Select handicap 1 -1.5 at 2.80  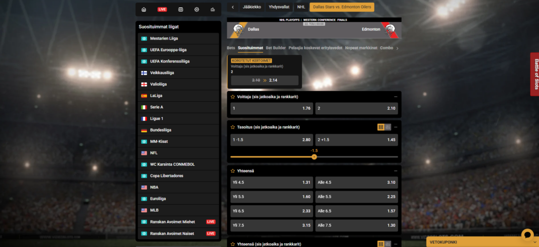[x=272, y=140]
